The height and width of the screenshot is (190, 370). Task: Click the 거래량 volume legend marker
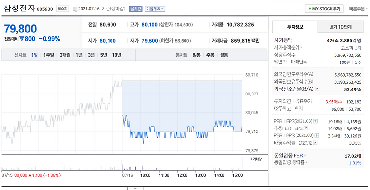251,159
